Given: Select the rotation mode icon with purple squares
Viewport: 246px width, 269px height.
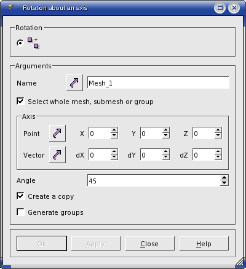Looking at the screenshot, I should click(x=34, y=43).
